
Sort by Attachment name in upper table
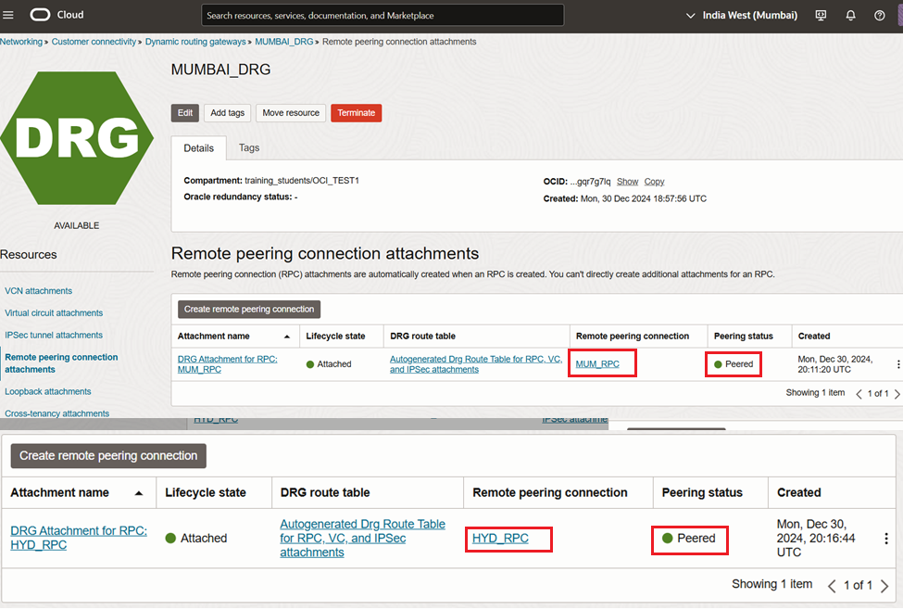pyautogui.click(x=286, y=336)
